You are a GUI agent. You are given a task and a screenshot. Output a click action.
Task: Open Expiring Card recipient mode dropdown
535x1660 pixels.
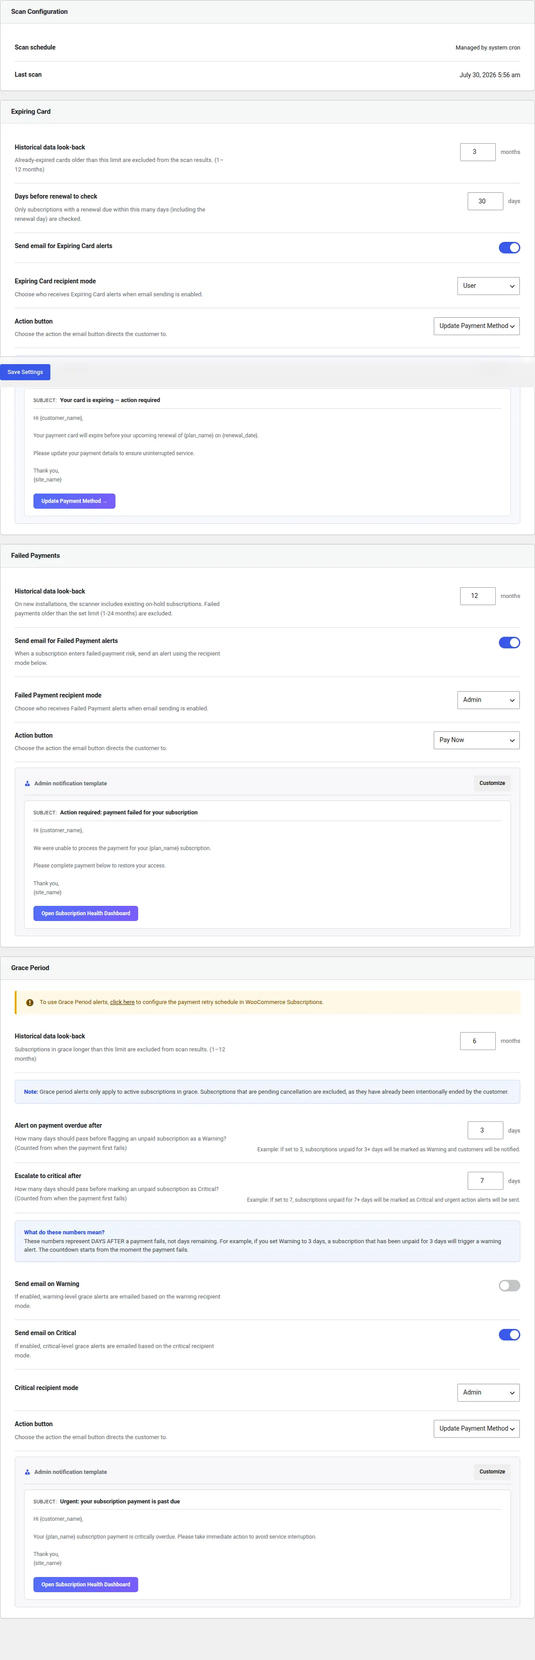[488, 286]
